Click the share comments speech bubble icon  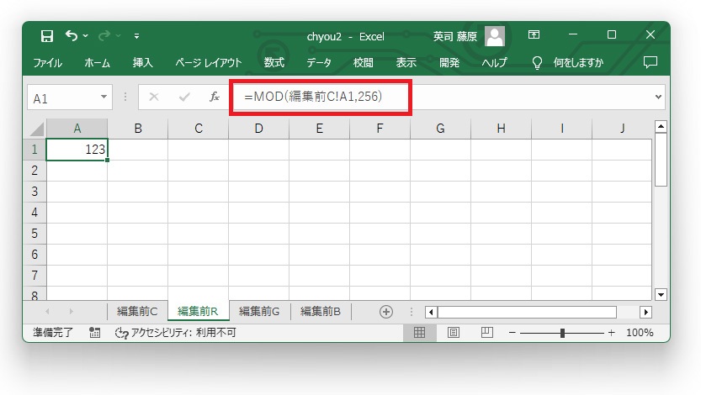(649, 62)
